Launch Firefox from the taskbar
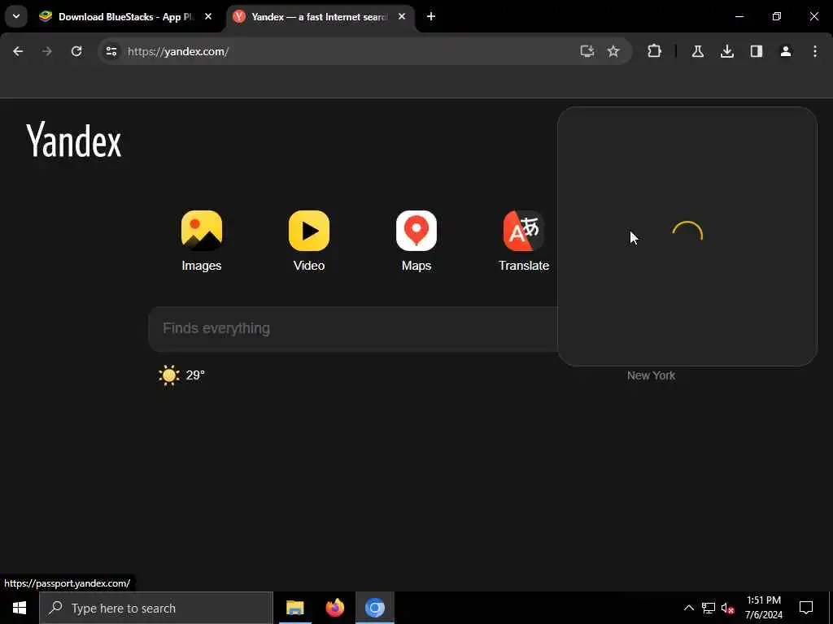The width and height of the screenshot is (833, 624). [x=334, y=608]
